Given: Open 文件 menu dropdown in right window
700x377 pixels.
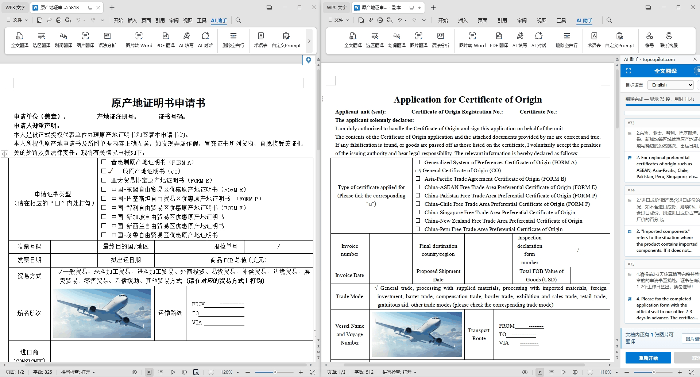Looking at the screenshot, I should click(339, 20).
